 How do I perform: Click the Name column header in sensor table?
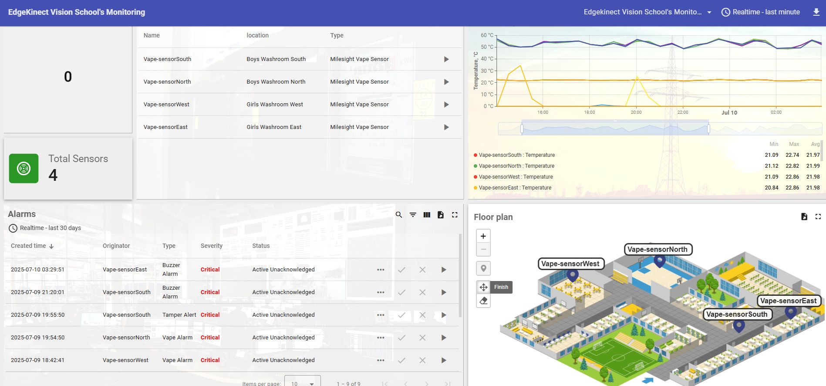pos(152,36)
